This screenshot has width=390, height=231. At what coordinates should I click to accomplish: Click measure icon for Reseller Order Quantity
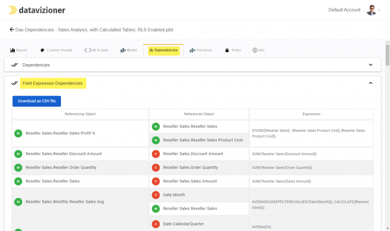(18, 167)
